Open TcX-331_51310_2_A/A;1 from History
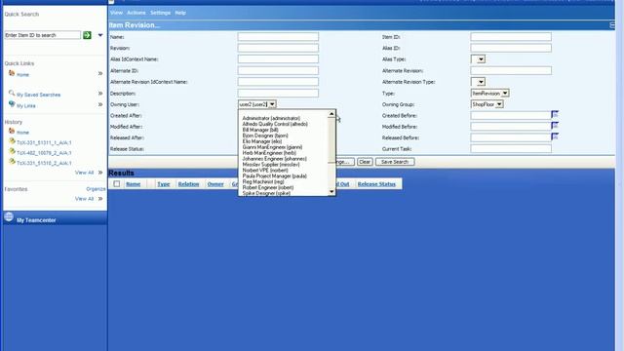The height and width of the screenshot is (351, 624). click(x=44, y=163)
